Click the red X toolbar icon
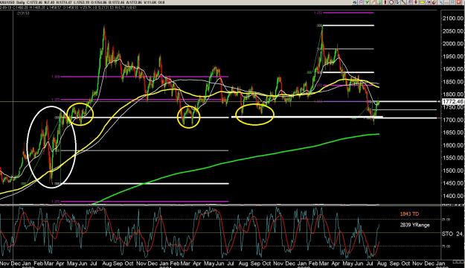 coord(459,2)
